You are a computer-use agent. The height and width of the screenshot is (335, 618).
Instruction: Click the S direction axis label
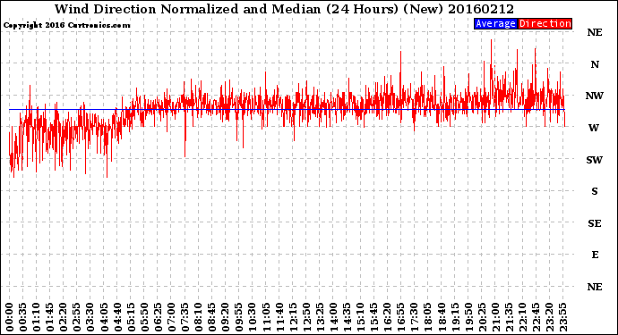595,191
